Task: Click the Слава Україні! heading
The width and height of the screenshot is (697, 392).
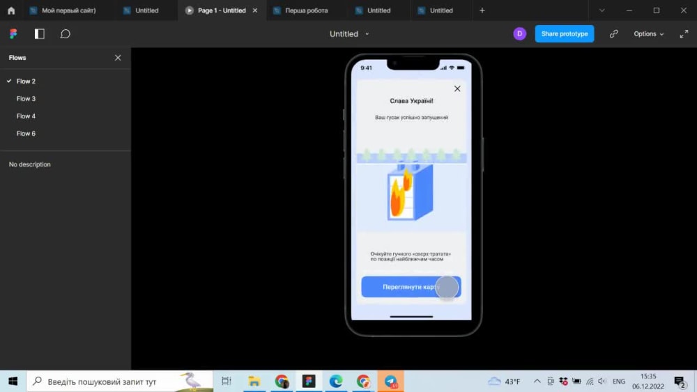Action: click(412, 101)
